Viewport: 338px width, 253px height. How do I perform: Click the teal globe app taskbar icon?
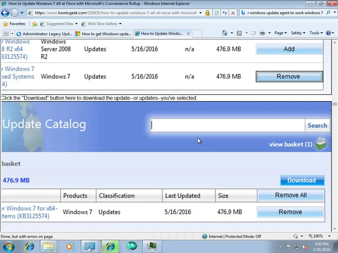coord(131,246)
